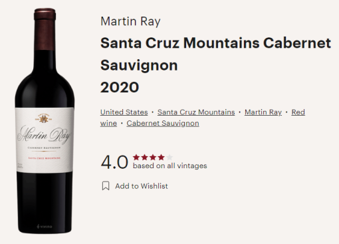Click the first red rating star
This screenshot has height=244, width=339.
136,158
